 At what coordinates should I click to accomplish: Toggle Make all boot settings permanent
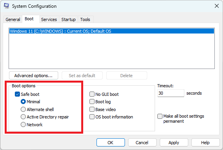(x=160, y=116)
